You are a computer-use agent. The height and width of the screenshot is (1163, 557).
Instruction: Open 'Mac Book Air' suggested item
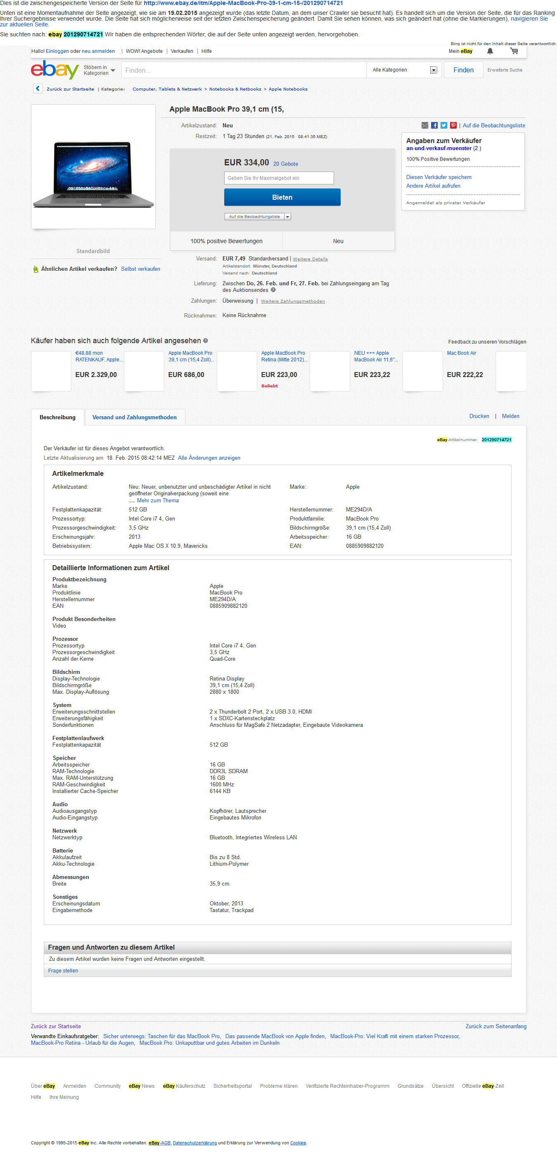[x=461, y=353]
